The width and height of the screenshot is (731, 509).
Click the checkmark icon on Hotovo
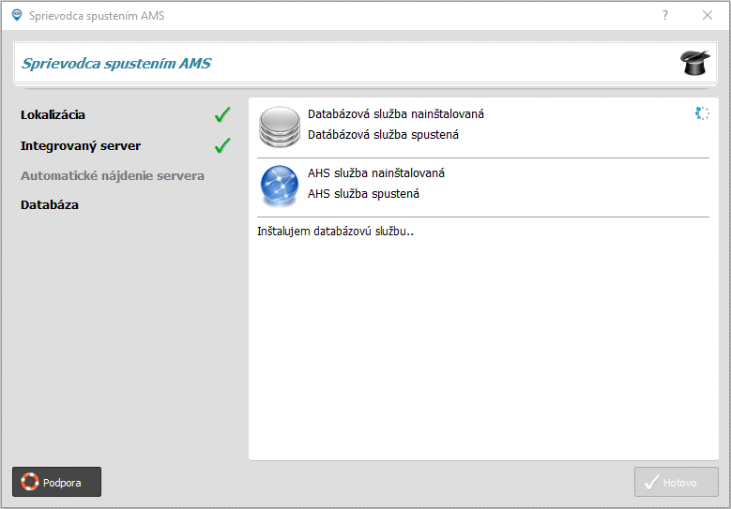[652, 483]
